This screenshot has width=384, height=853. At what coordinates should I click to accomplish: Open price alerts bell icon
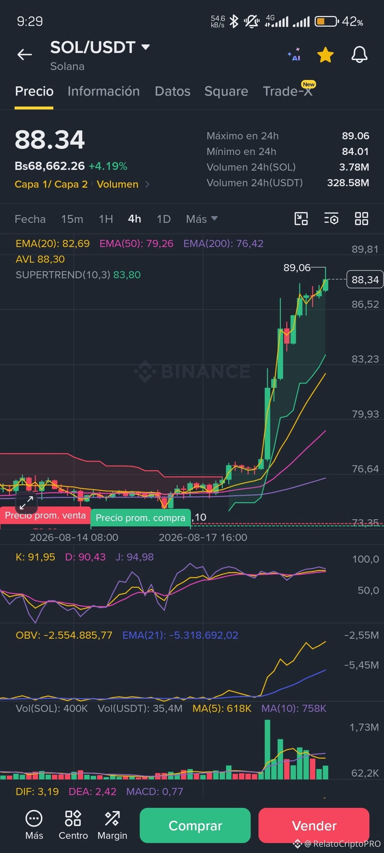pyautogui.click(x=359, y=54)
